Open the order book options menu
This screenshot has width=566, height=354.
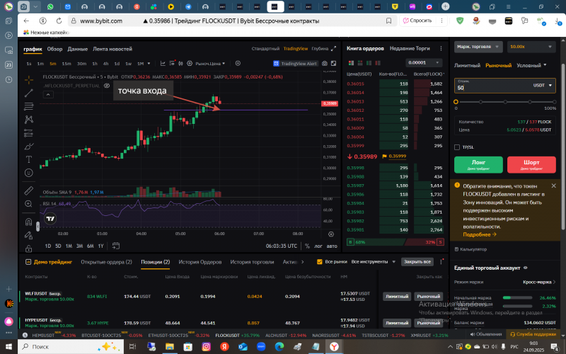click(441, 48)
